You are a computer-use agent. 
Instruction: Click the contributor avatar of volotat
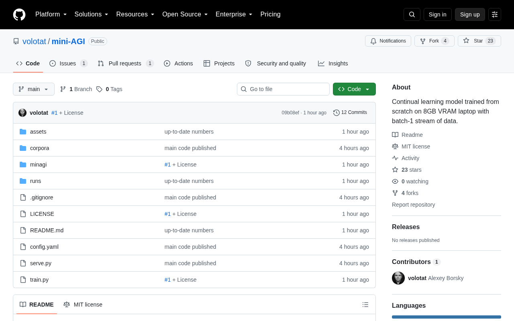coord(398,278)
